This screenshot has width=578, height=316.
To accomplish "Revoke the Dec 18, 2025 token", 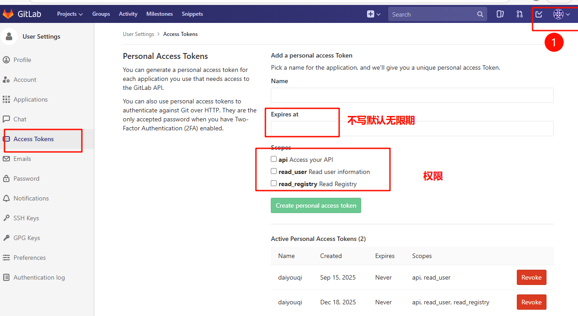I will click(531, 302).
